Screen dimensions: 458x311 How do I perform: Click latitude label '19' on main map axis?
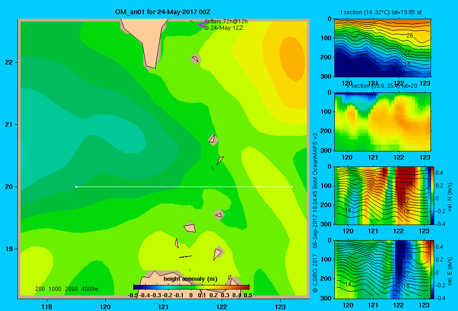[9, 249]
